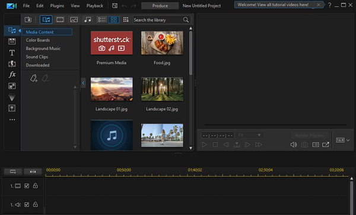Screen dimensions: 356x215
Task: Open the Title Room (T icon)
Action: [12, 53]
